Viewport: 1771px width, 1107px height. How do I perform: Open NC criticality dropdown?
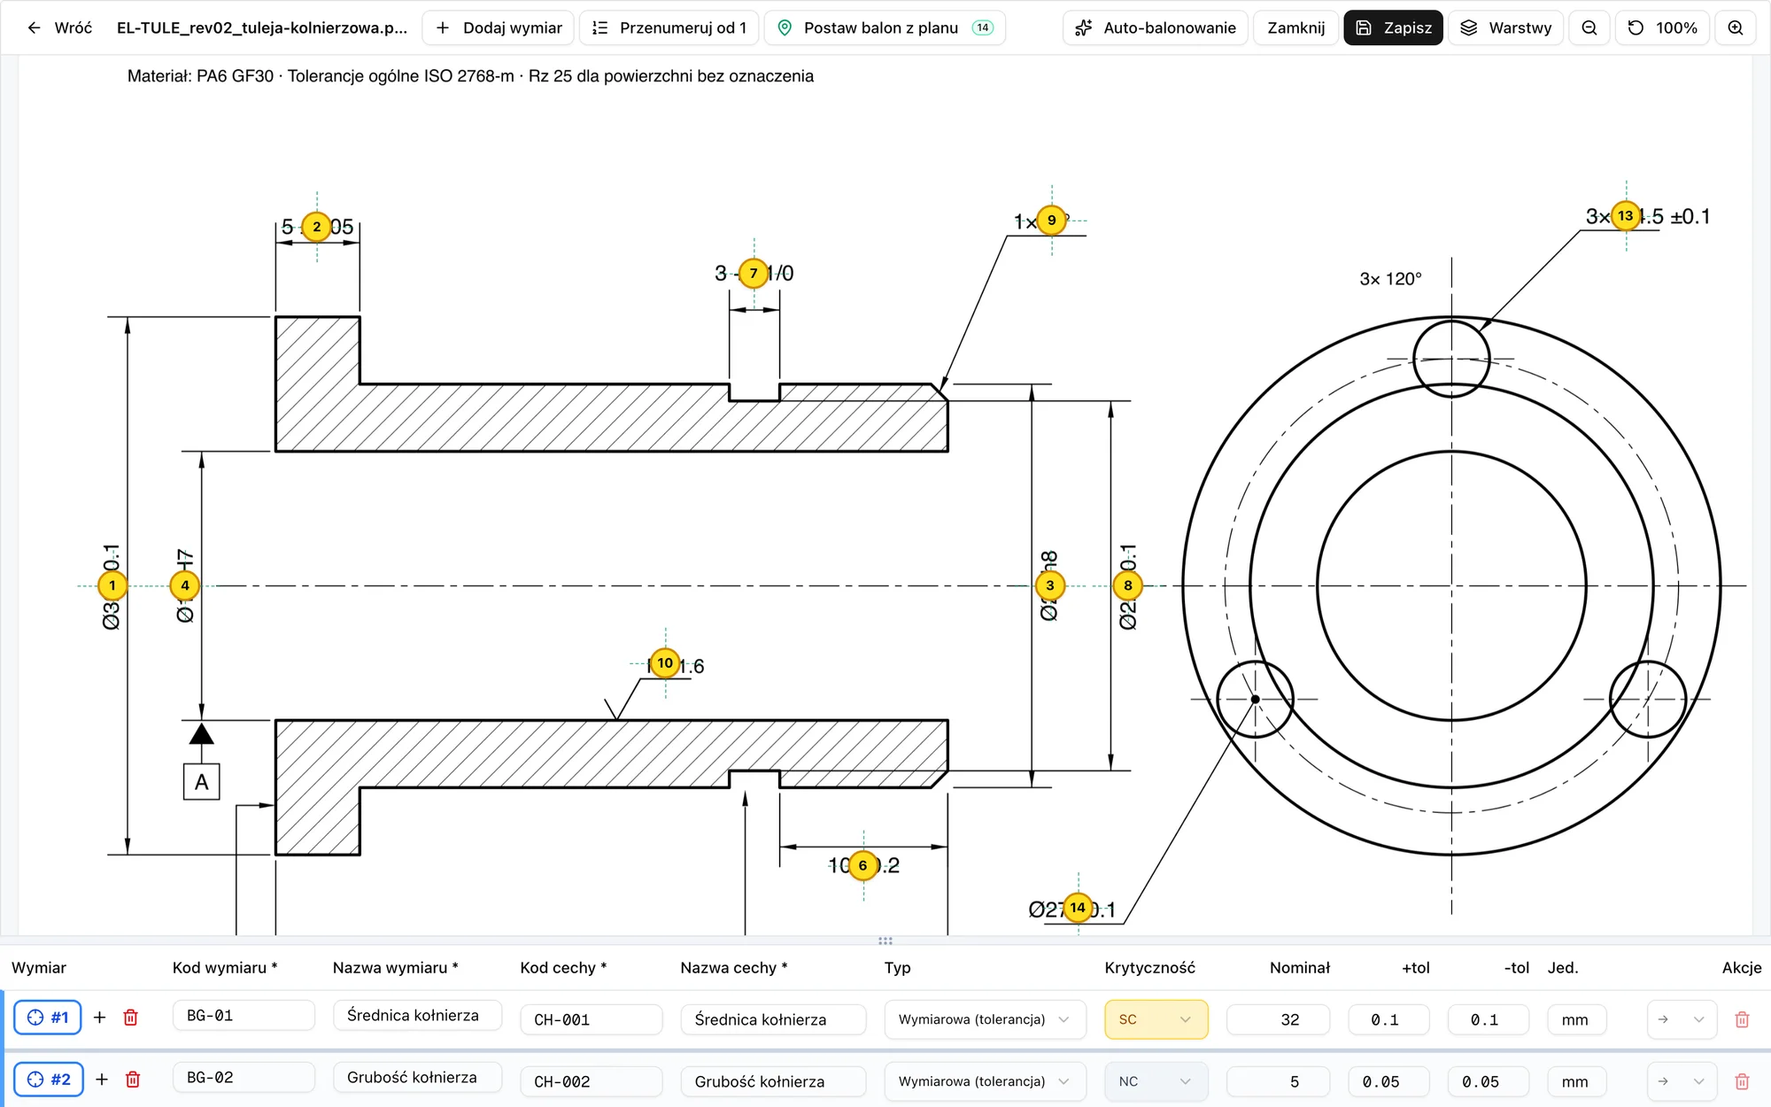coord(1156,1081)
